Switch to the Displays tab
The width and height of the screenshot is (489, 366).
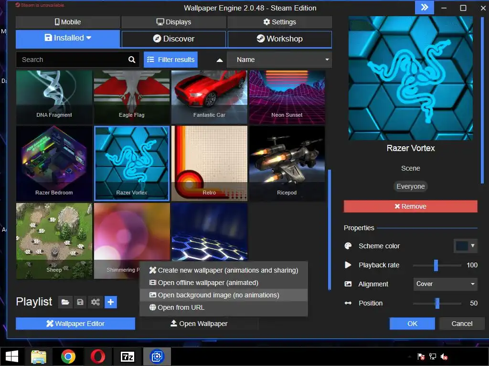tap(174, 22)
